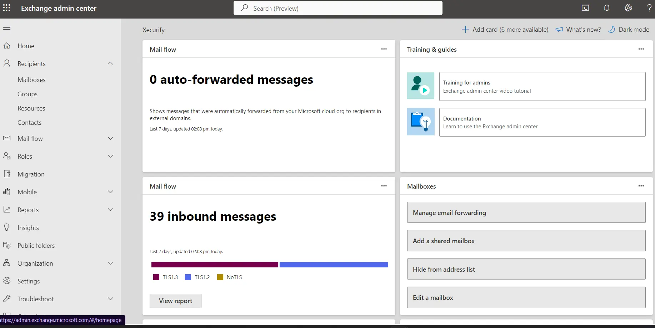Click the Search (Preview) field
This screenshot has height=328, width=655.
[337, 7]
